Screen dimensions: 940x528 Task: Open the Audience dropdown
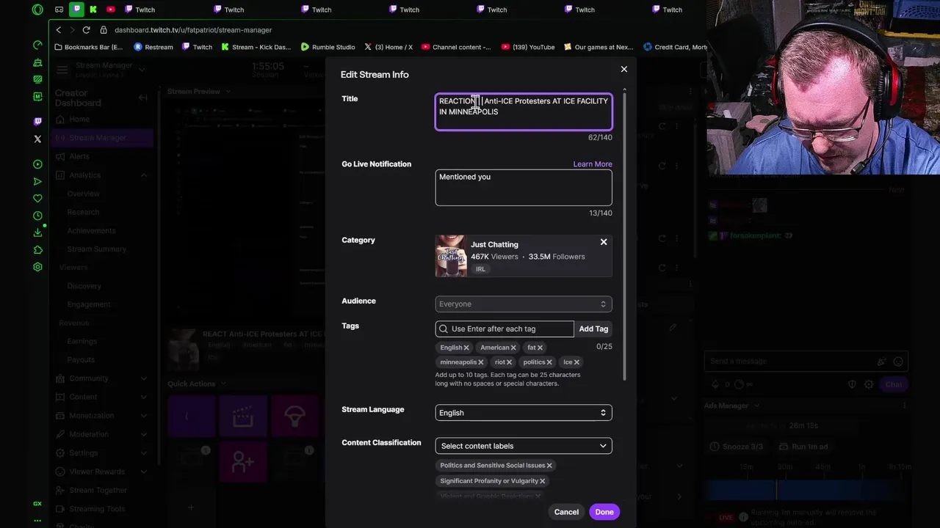(524, 304)
